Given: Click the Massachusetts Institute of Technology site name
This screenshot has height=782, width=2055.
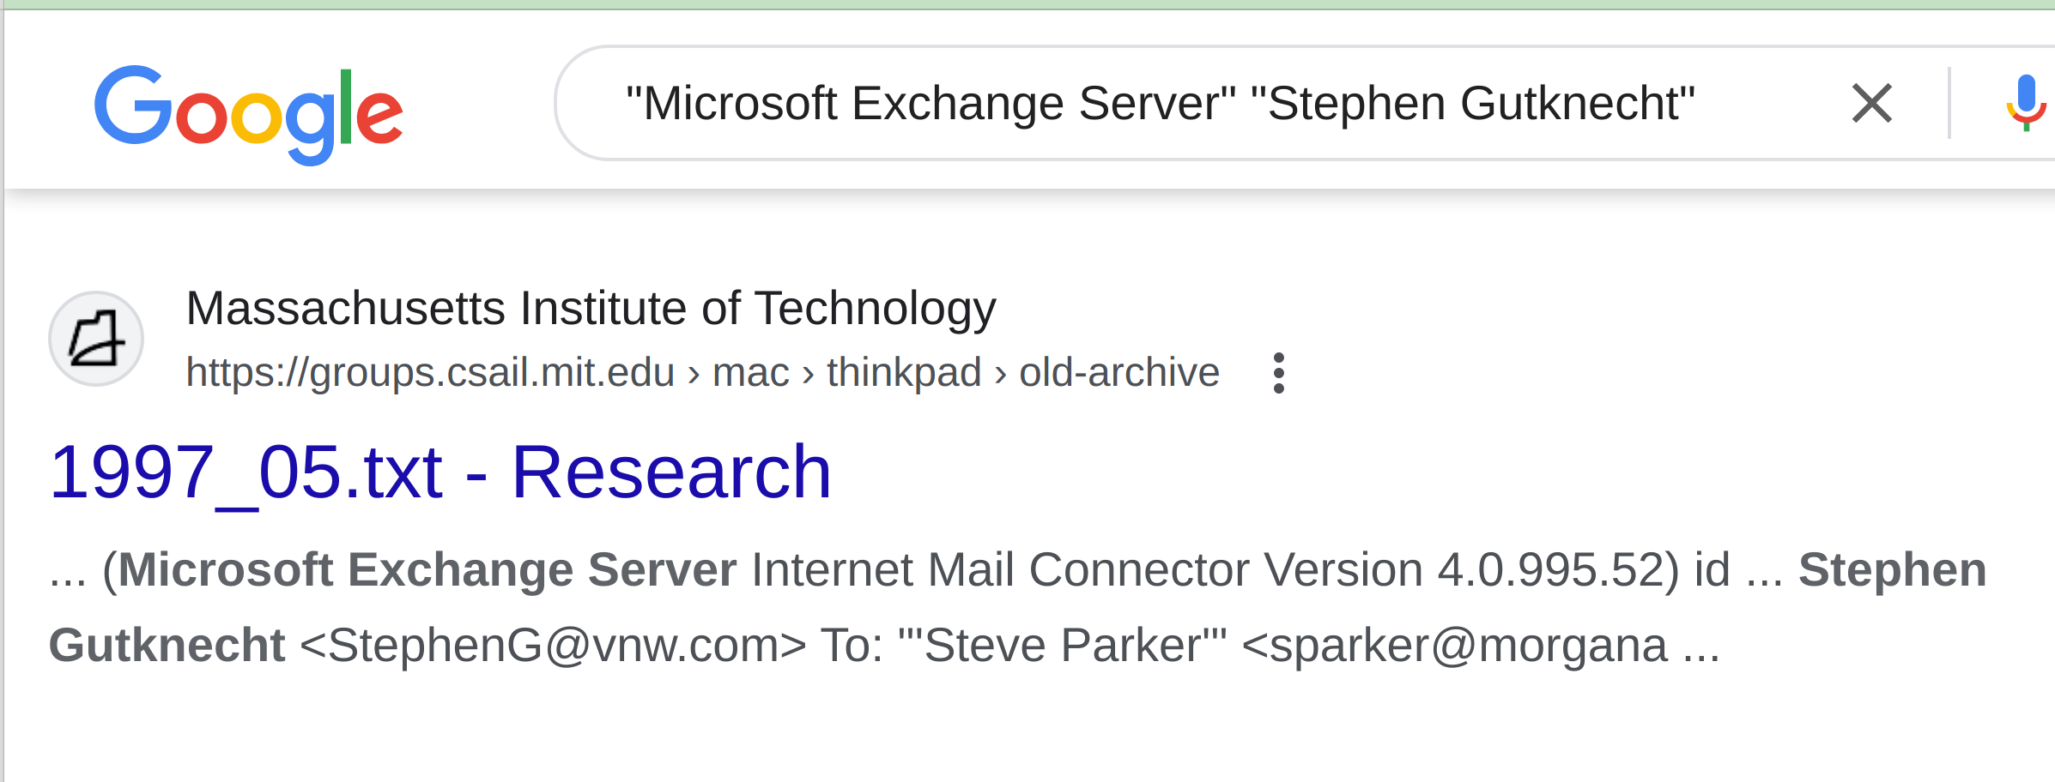Looking at the screenshot, I should click(591, 308).
